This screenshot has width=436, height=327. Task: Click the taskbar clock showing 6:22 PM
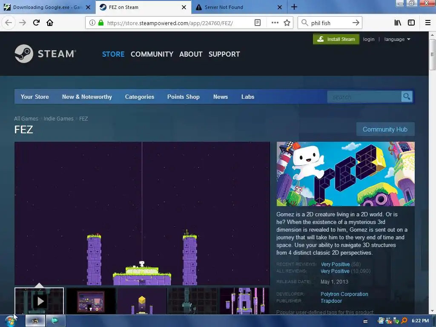coord(420,321)
